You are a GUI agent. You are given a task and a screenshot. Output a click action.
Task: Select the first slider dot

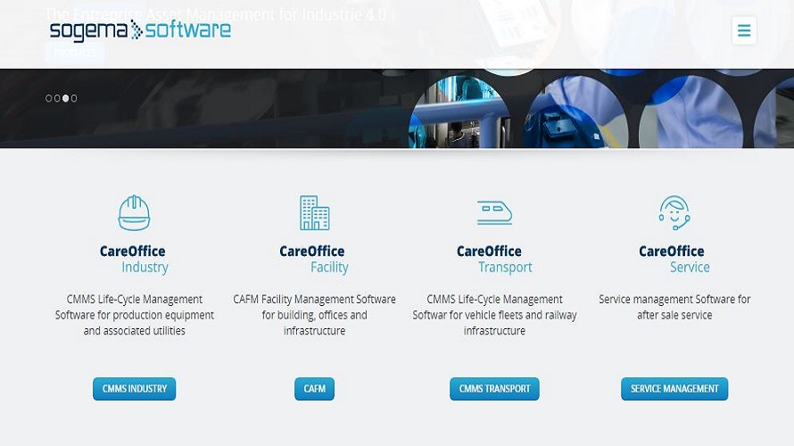point(48,98)
